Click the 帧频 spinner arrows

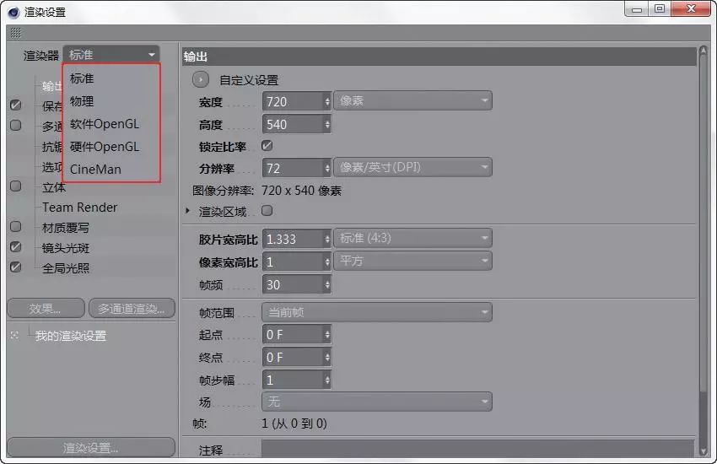pos(327,285)
